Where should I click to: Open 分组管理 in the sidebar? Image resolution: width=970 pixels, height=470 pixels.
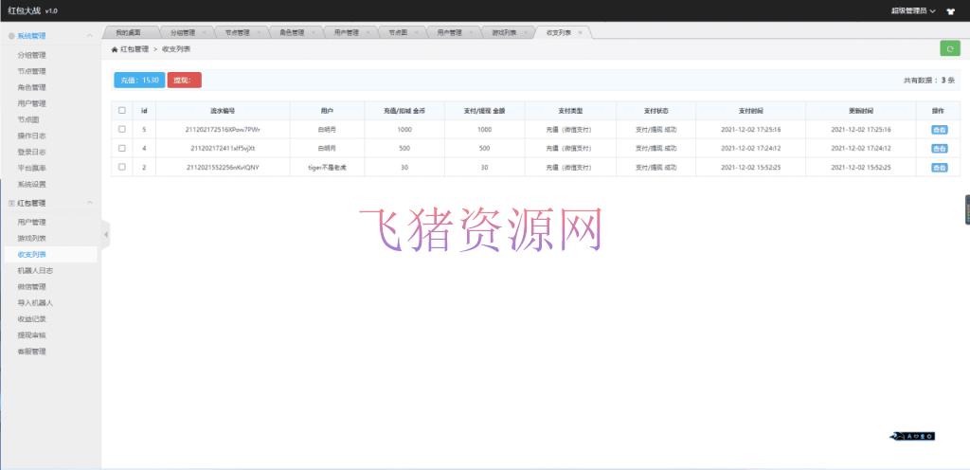31,56
